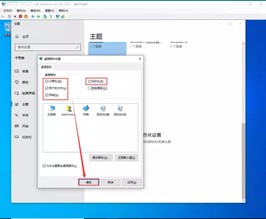
Task: Click the green Revert arrow icon
Action: point(51,16)
